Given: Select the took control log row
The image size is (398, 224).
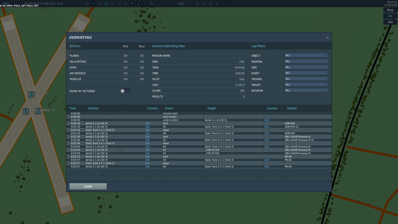Looking at the screenshot, I should pyautogui.click(x=199, y=117).
